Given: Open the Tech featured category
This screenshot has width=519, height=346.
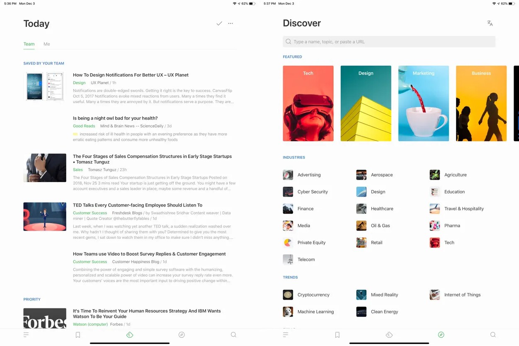Looking at the screenshot, I should coord(308,103).
